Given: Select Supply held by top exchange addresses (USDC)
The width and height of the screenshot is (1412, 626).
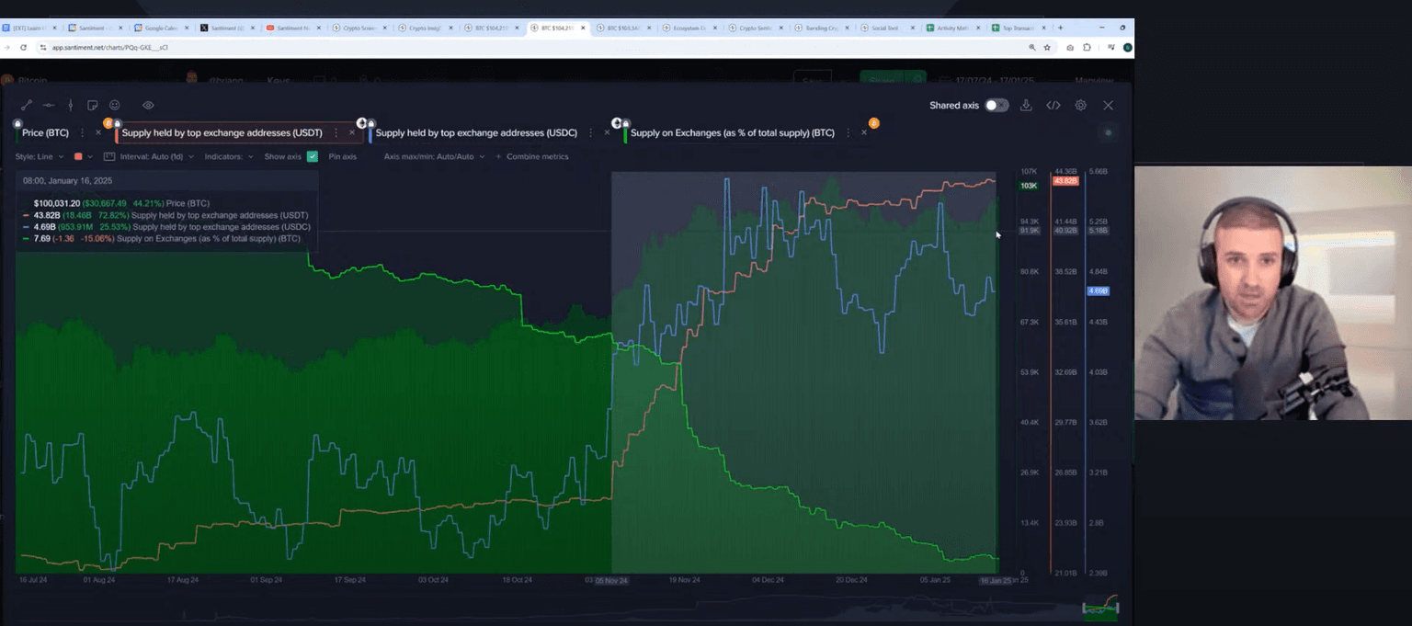Looking at the screenshot, I should click(x=476, y=133).
